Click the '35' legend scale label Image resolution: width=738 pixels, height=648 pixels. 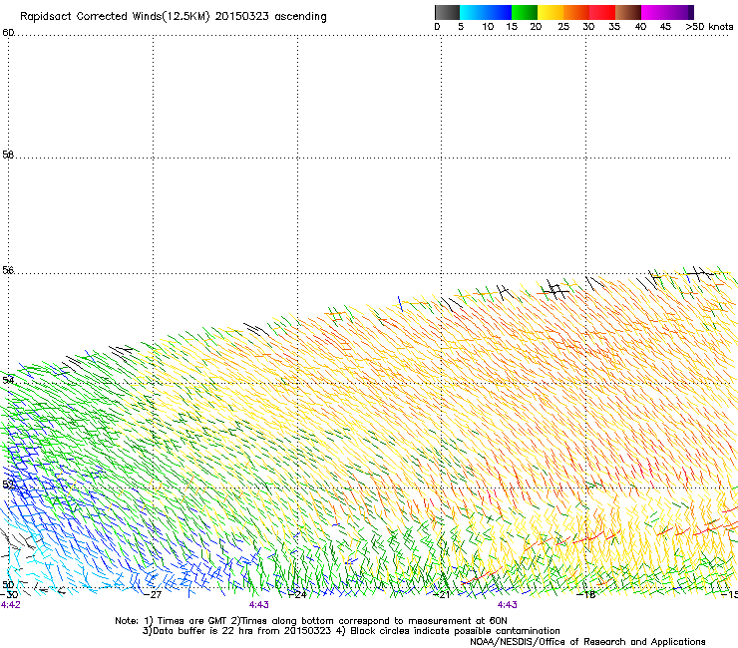614,27
